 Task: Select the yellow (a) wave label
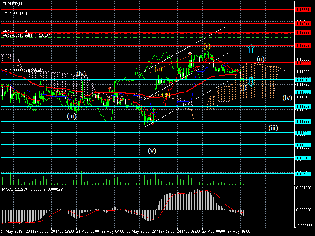158,69
